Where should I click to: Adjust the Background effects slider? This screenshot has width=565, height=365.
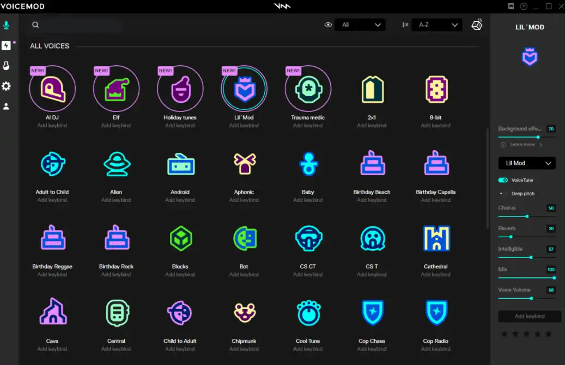pos(527,137)
